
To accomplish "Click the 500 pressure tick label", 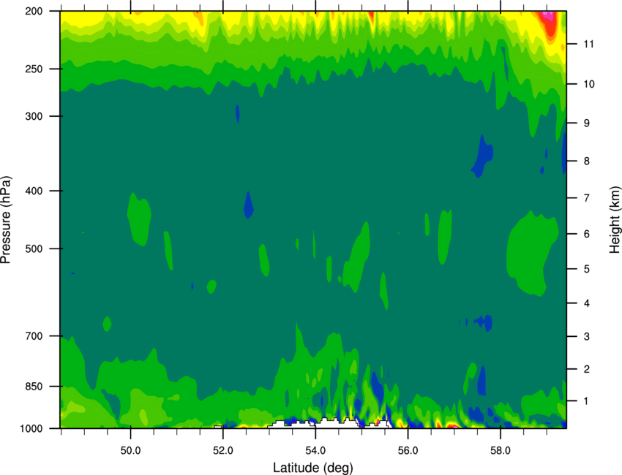I will 34,248.
